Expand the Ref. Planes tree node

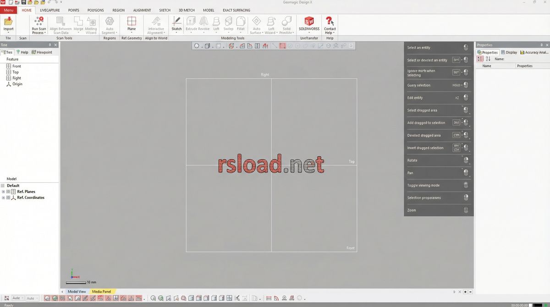(x=3, y=192)
